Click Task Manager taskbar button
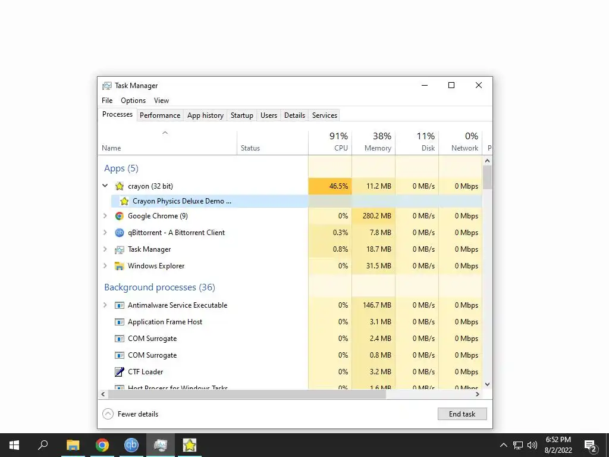609x457 pixels. tap(161, 445)
